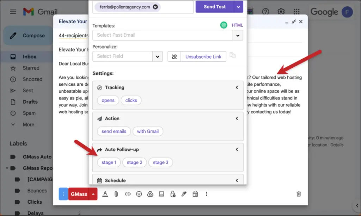
Task: Click the Send Test button
Action: click(214, 7)
